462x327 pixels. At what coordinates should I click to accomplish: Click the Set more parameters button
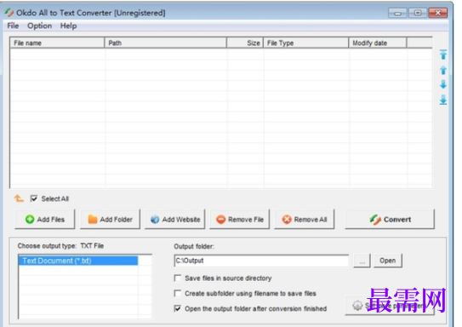click(x=390, y=306)
